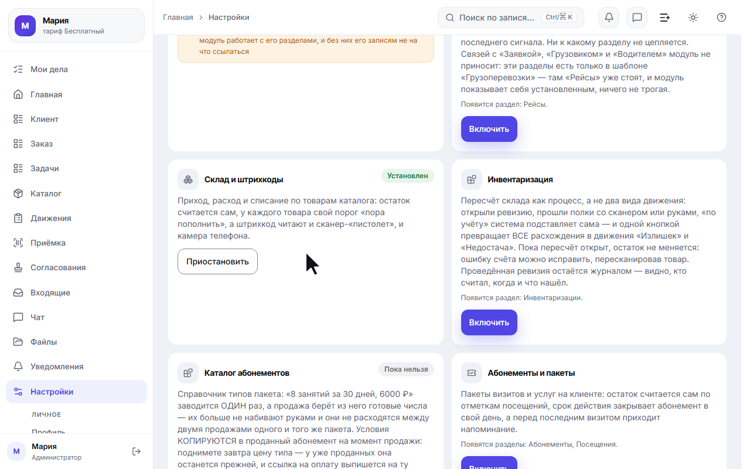The width and height of the screenshot is (750, 469).
Task: Open «Входящие» in the sidebar
Action: tap(76, 293)
